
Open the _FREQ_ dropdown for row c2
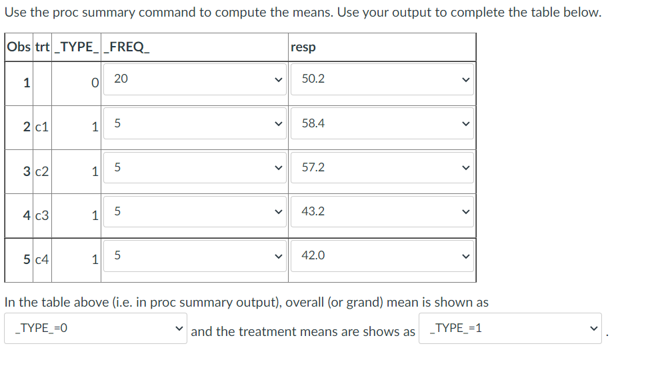coord(193,167)
